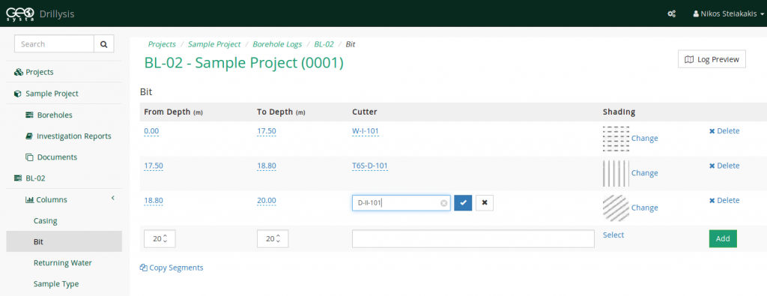Edit the From Depth 17.50 in the second row
This screenshot has height=296, width=767.
154,166
